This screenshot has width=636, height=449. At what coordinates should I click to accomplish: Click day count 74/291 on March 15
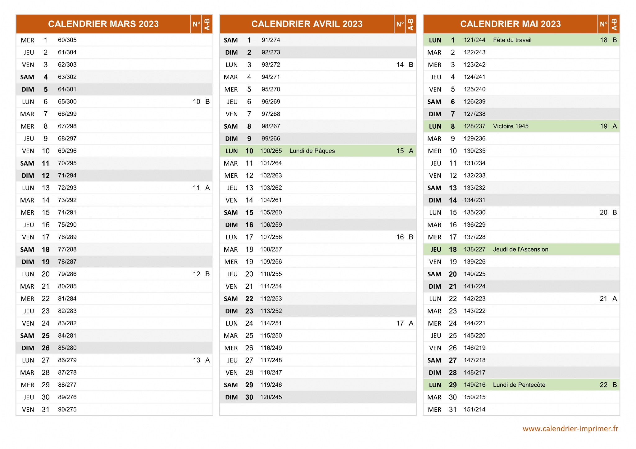[67, 212]
